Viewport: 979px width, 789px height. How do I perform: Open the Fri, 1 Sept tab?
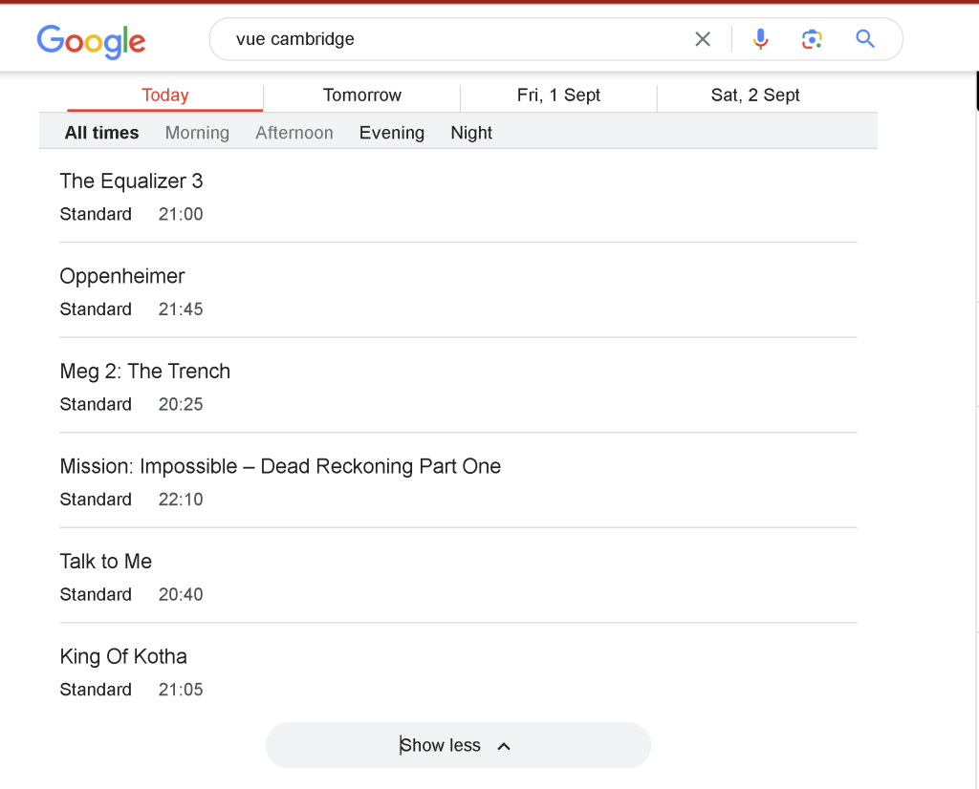click(558, 96)
